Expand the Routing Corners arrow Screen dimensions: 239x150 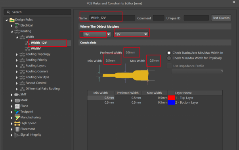point(17,72)
